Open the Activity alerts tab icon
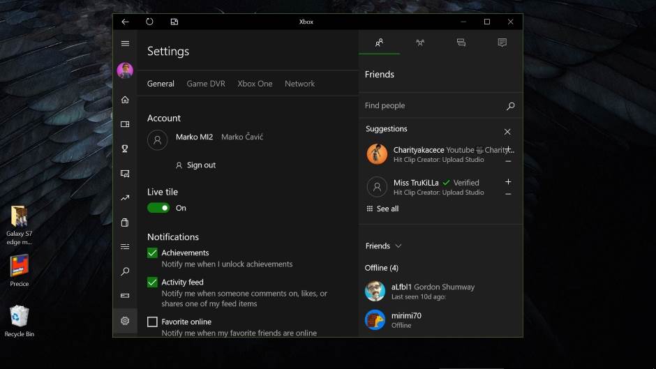Image resolution: width=656 pixels, height=369 pixels. click(502, 43)
